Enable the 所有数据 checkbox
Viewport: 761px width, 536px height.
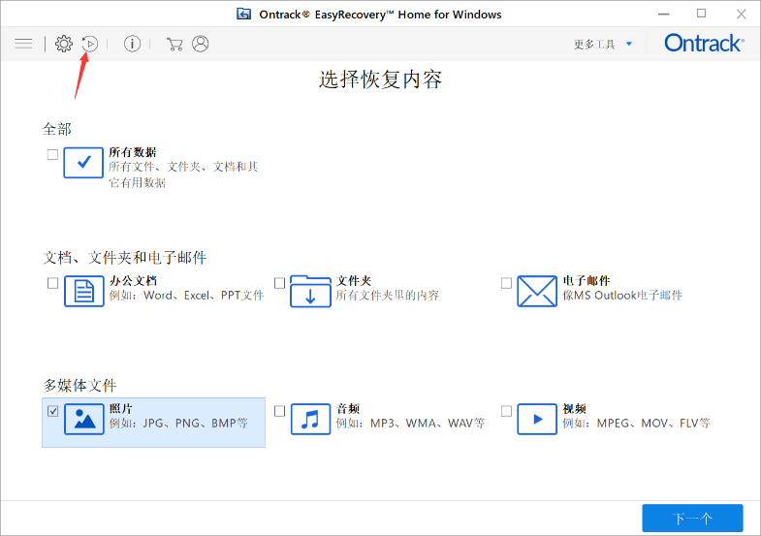coord(53,155)
